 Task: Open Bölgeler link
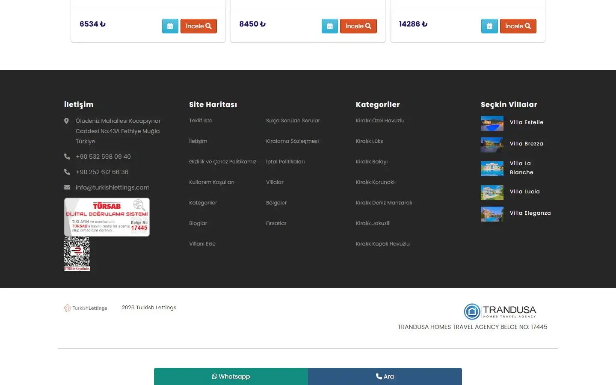pos(276,203)
